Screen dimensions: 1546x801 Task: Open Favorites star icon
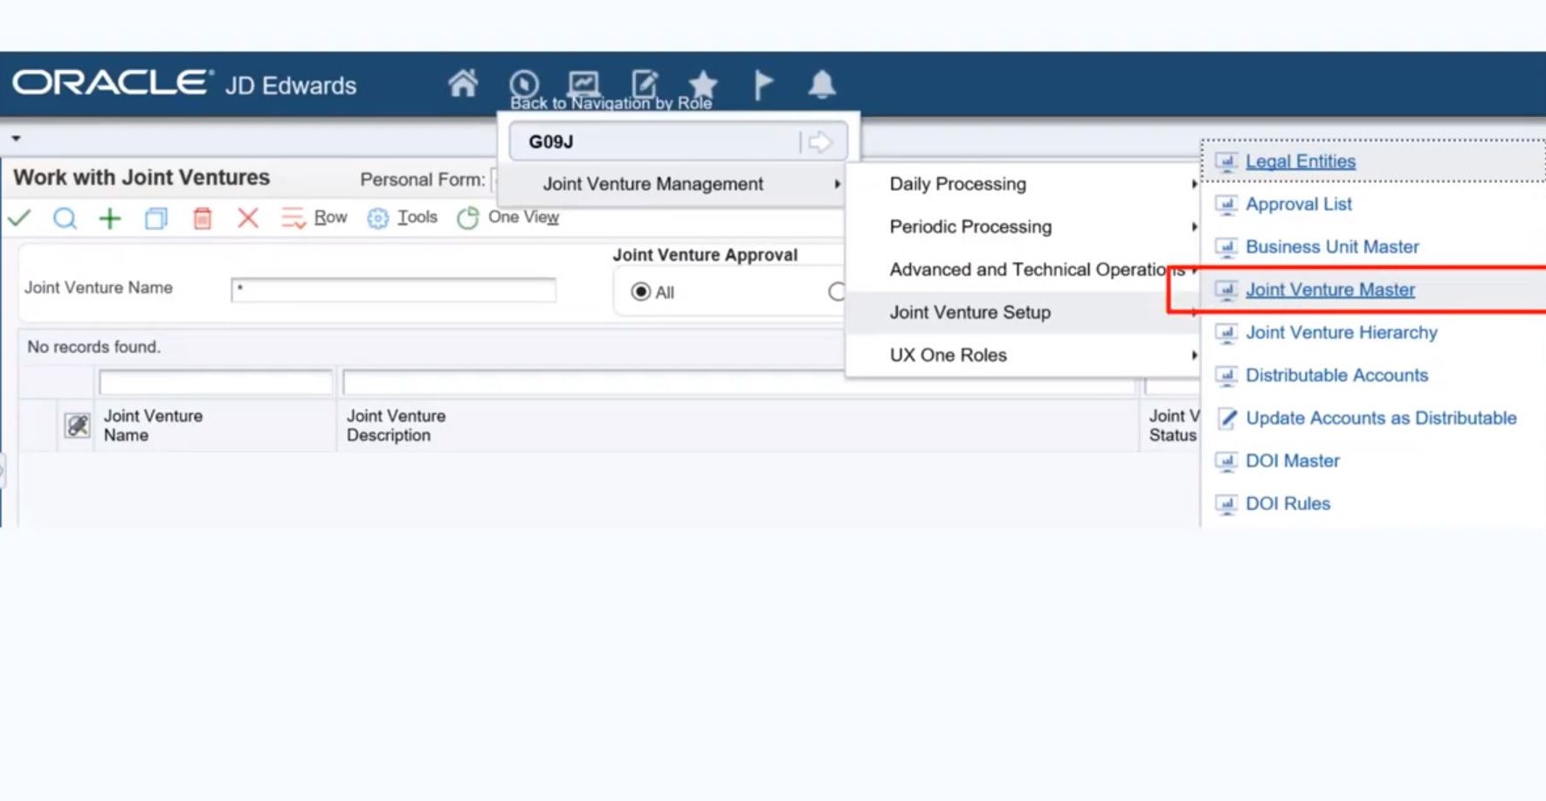point(702,84)
